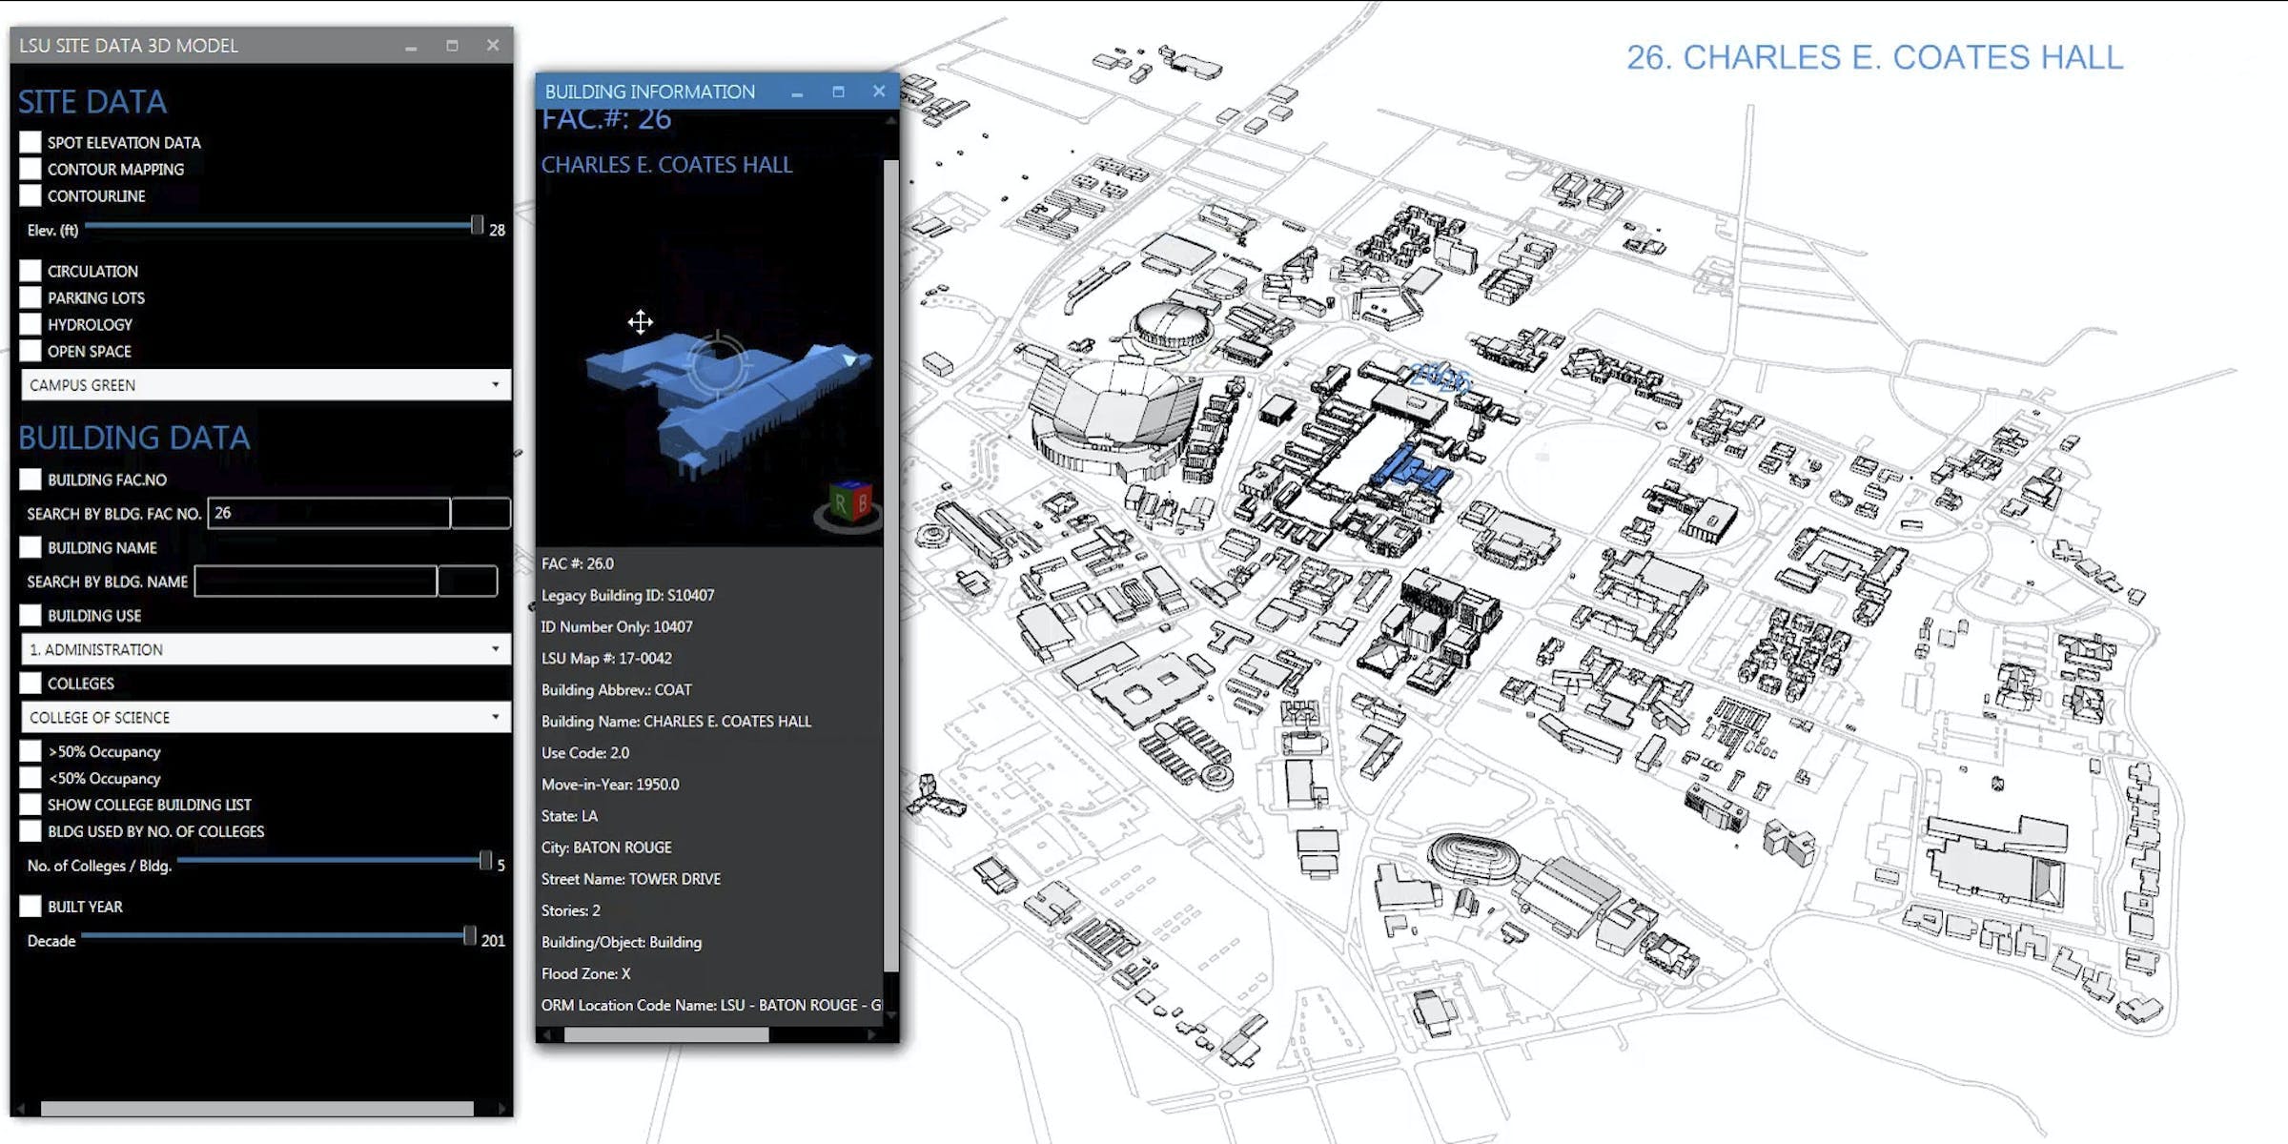
Task: Click the FAC. 26 building number input field
Action: (328, 512)
